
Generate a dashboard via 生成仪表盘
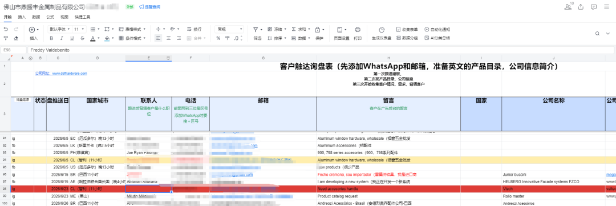click(382, 33)
